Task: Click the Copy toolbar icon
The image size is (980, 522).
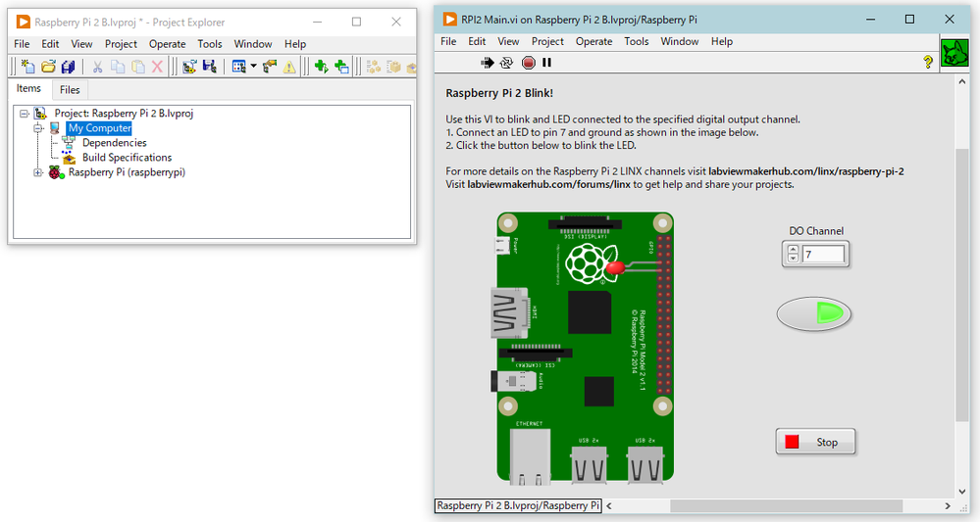Action: [118, 67]
